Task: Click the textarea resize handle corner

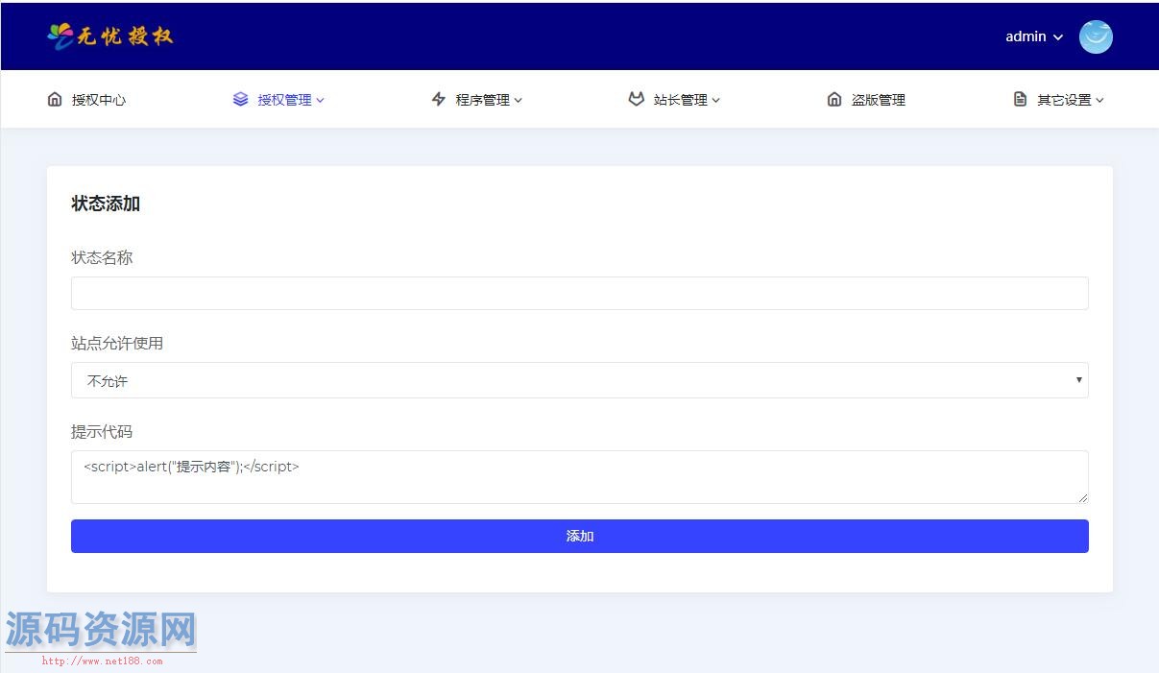Action: 1083,498
